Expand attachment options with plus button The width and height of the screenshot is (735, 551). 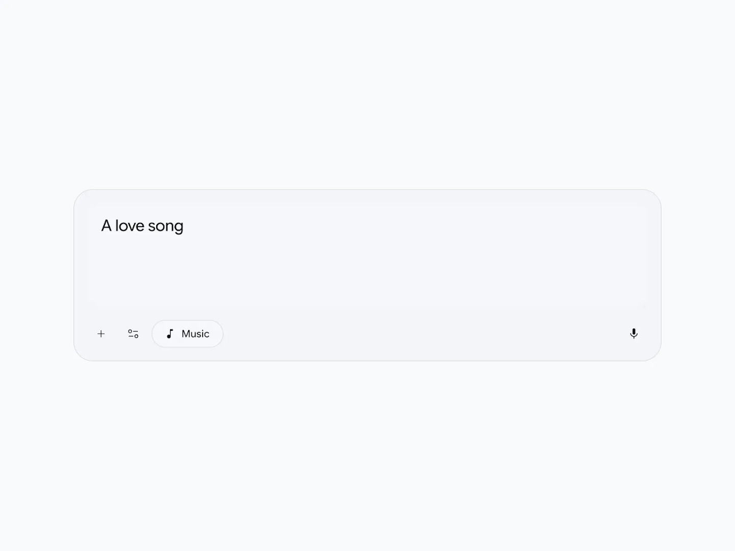[x=101, y=334]
